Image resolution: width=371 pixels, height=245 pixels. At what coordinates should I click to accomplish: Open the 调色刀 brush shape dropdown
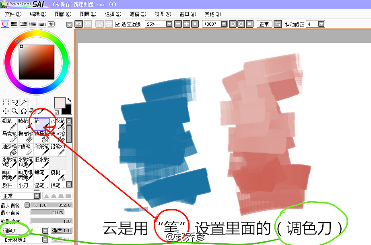tap(45, 231)
